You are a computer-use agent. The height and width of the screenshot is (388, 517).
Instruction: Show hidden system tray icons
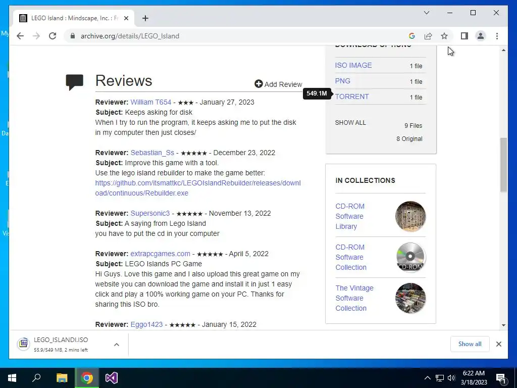click(x=427, y=378)
